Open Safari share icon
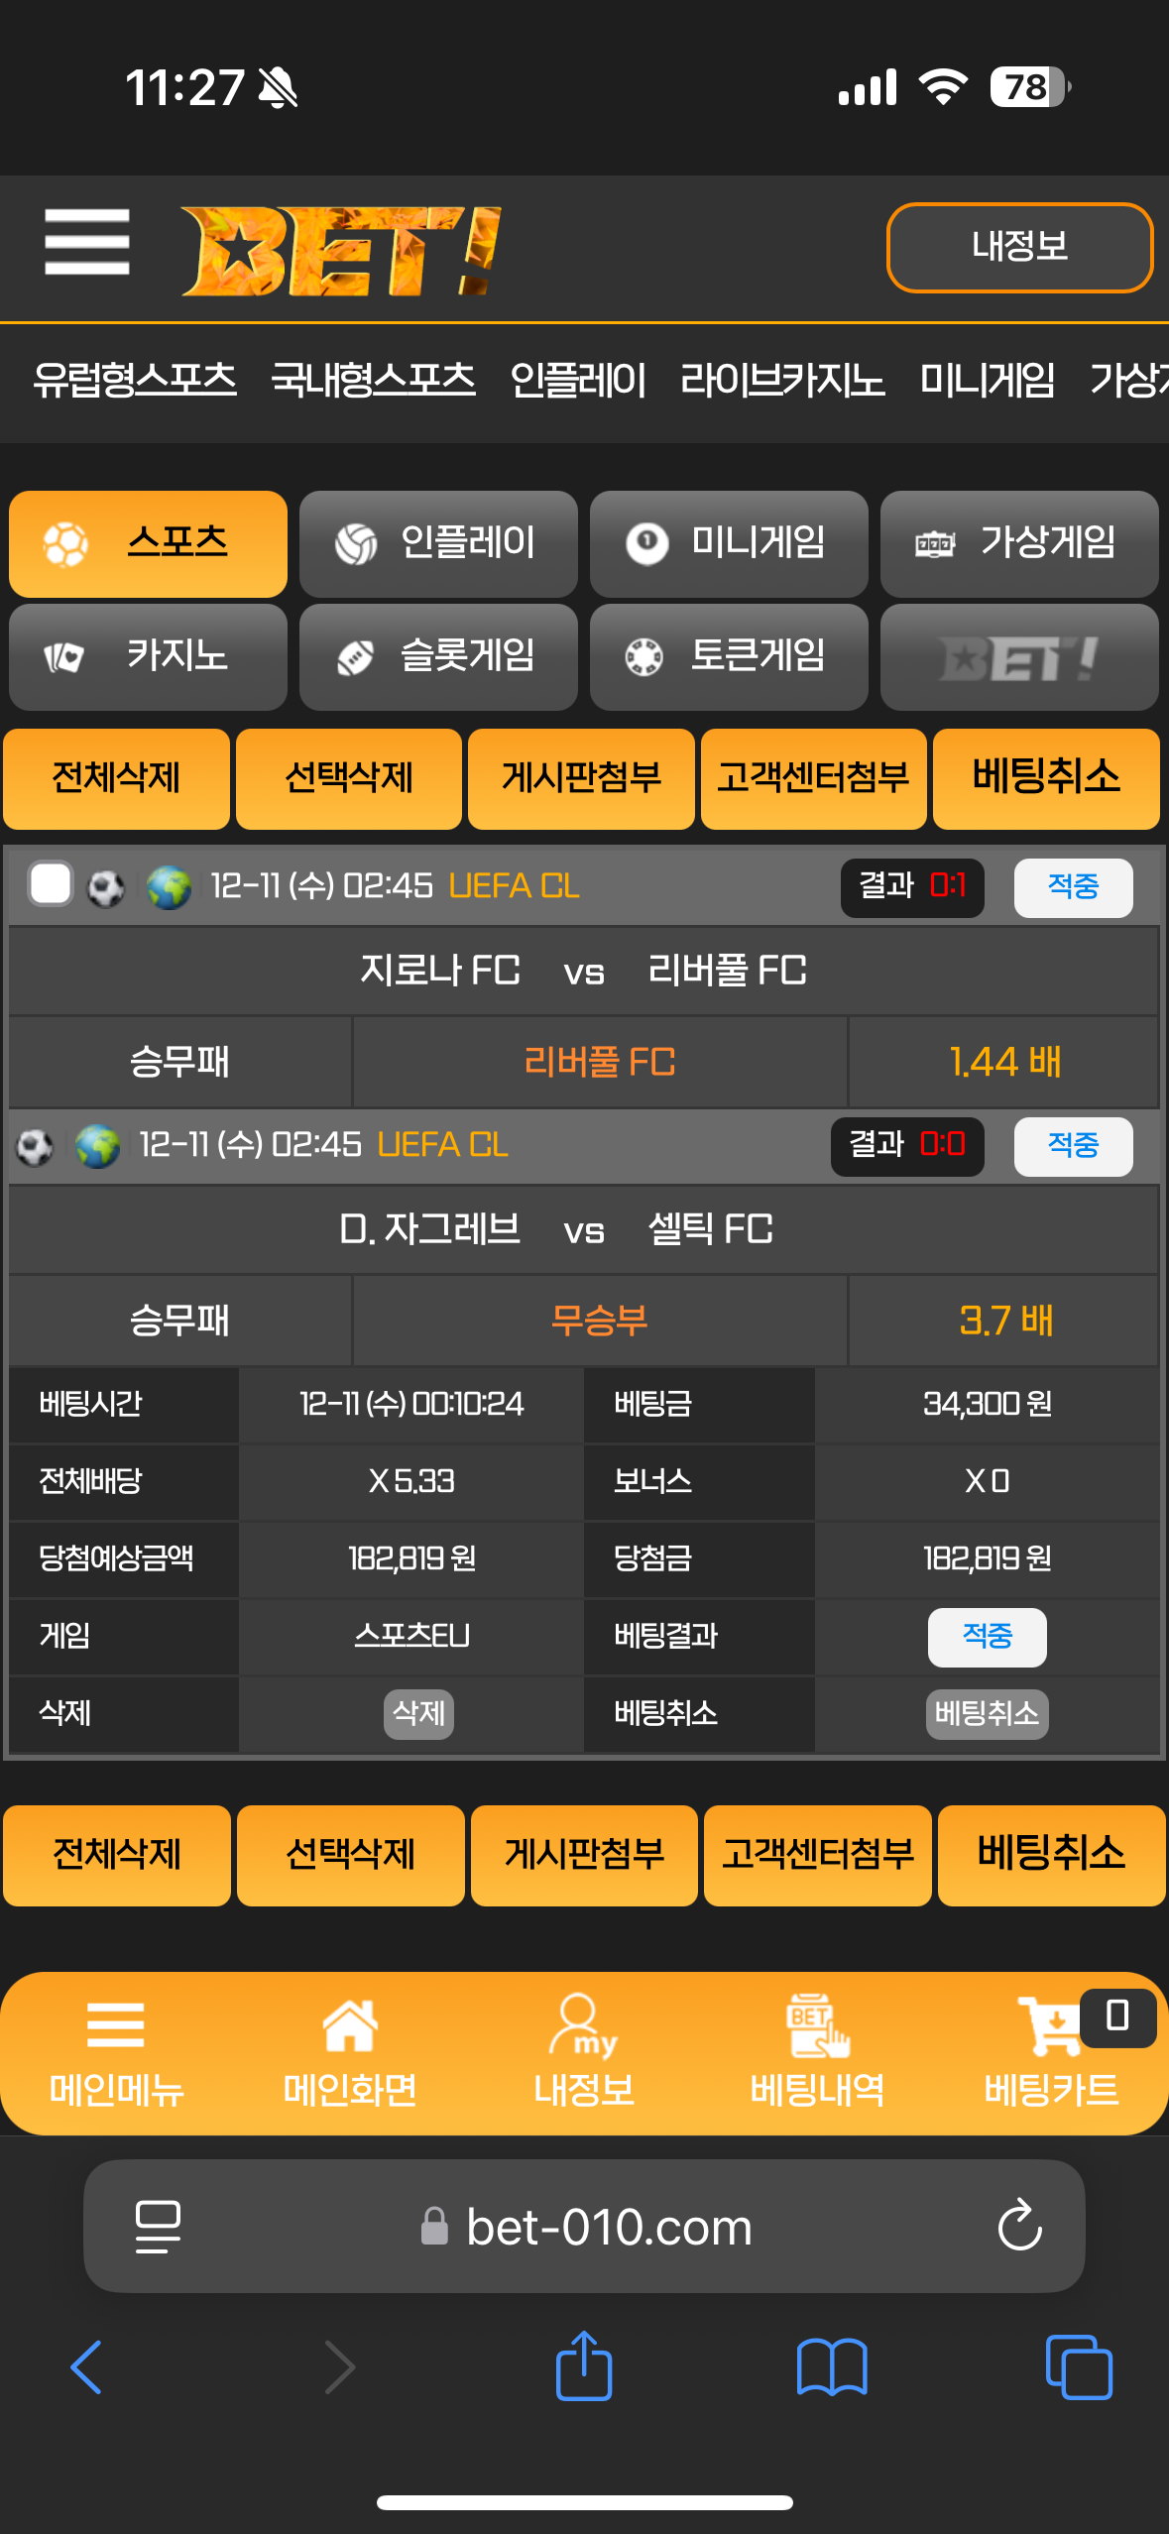Image resolution: width=1169 pixels, height=2534 pixels. click(584, 2366)
